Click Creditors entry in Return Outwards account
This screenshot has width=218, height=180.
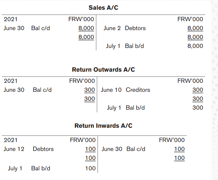pos(138,90)
